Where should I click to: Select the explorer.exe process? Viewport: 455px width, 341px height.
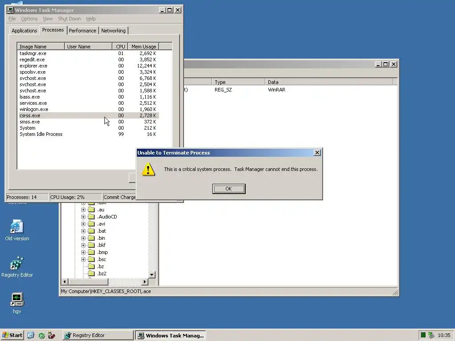click(x=88, y=66)
